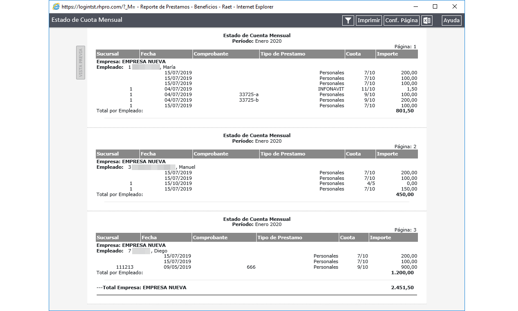This screenshot has width=518, height=311.
Task: Click the Sucursal header on page 3
Action: (118, 238)
